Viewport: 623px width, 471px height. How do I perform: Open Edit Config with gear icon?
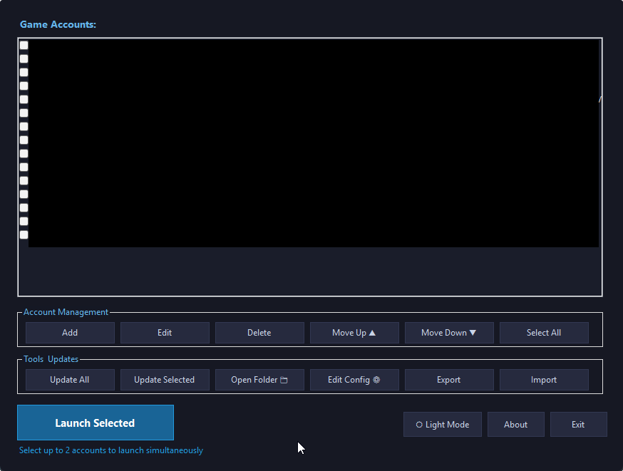click(354, 380)
